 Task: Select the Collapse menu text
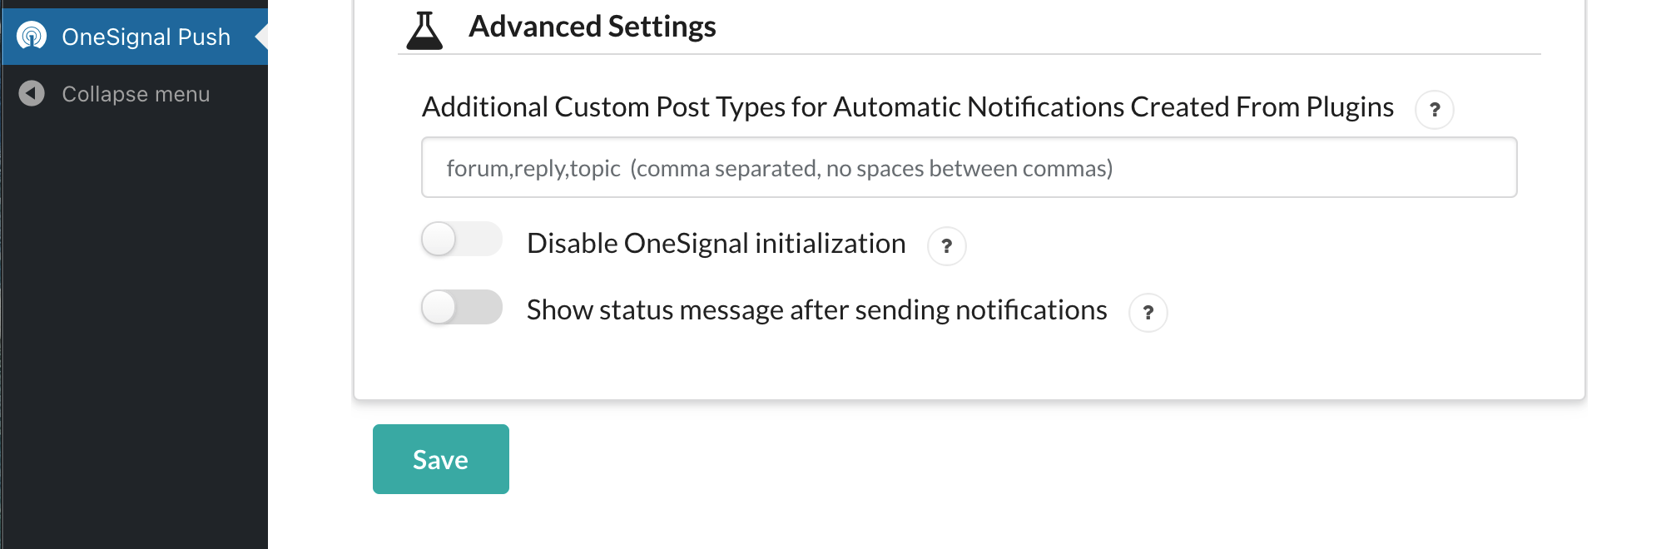(136, 94)
